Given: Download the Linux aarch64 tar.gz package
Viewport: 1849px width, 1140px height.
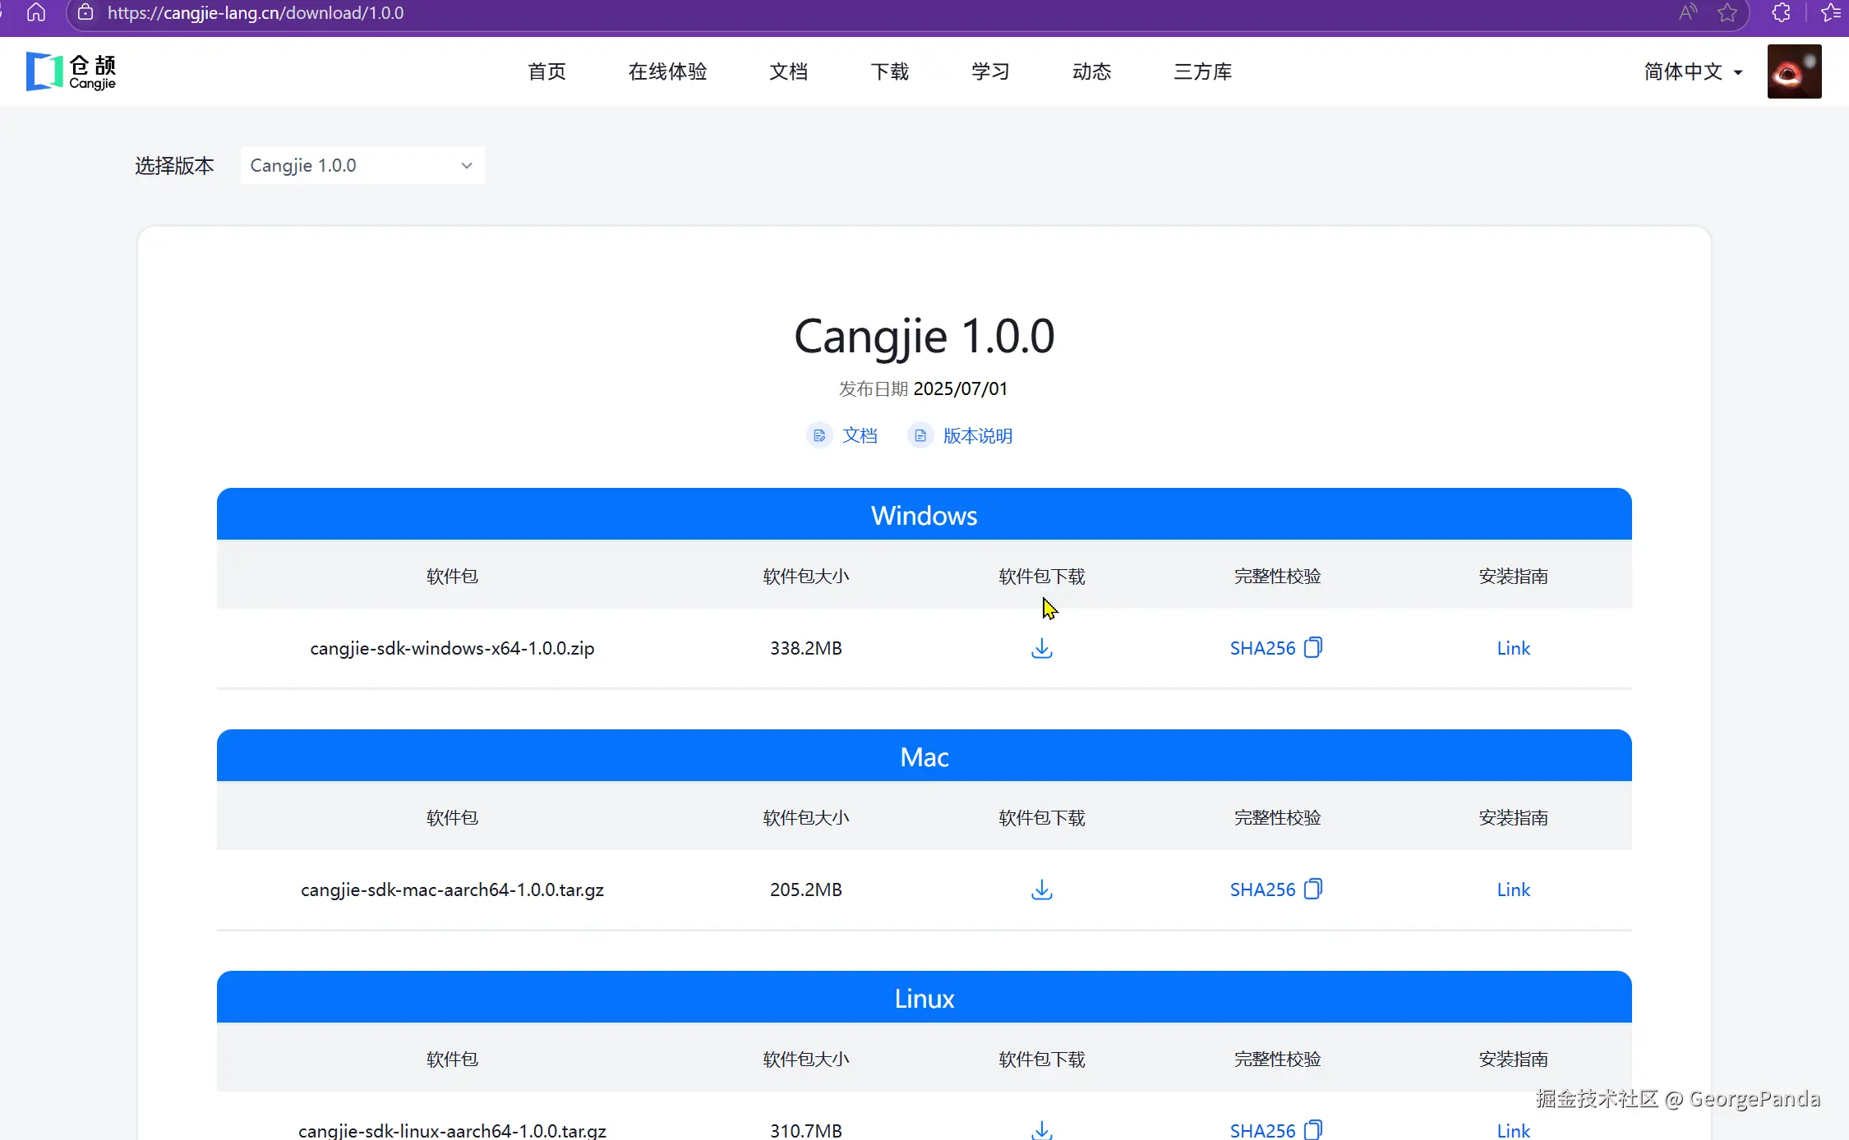Looking at the screenshot, I should [x=1041, y=1129].
